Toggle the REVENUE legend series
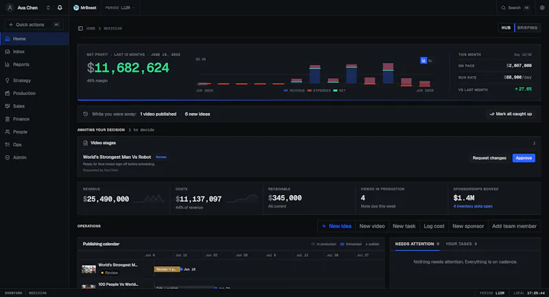549x297 pixels. (x=294, y=90)
